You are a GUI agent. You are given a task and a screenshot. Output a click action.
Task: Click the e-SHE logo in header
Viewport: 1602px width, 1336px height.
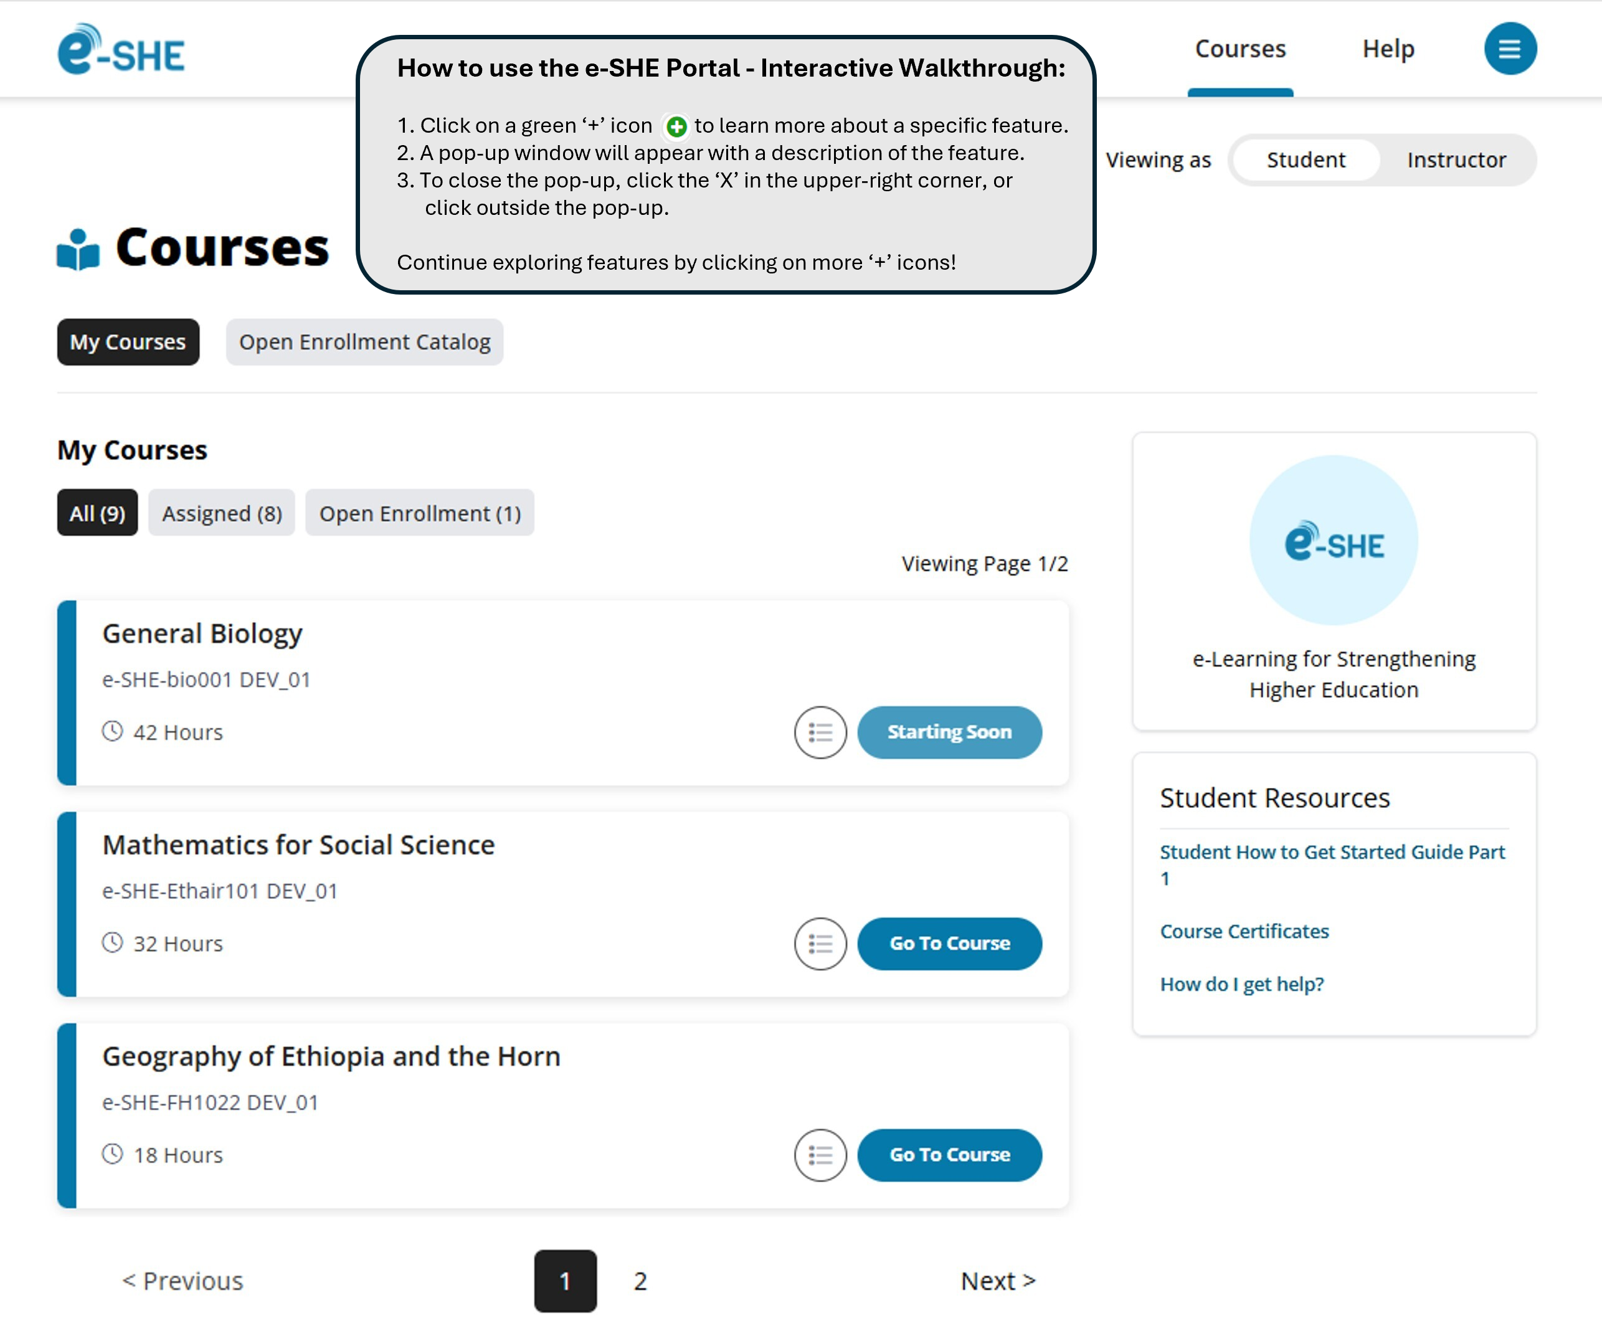(121, 50)
